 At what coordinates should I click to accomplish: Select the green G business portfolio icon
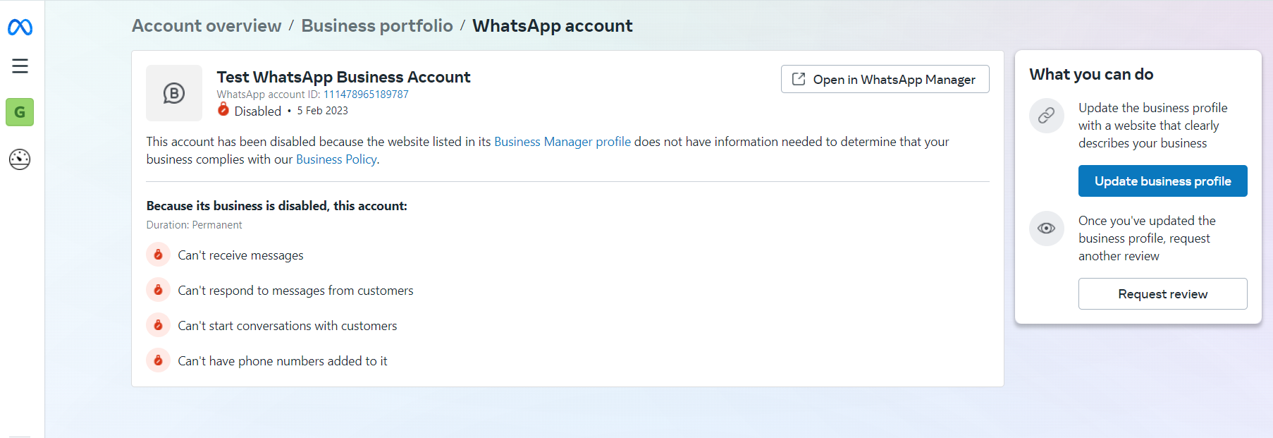click(20, 112)
